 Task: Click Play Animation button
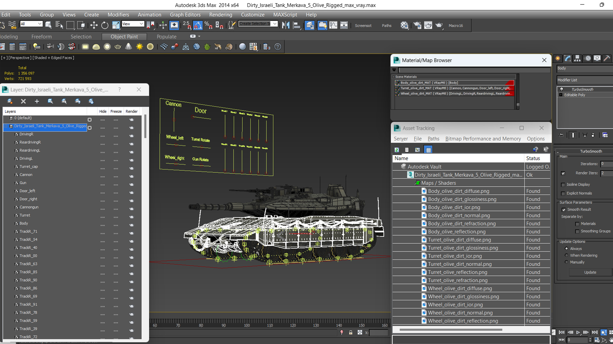578,332
